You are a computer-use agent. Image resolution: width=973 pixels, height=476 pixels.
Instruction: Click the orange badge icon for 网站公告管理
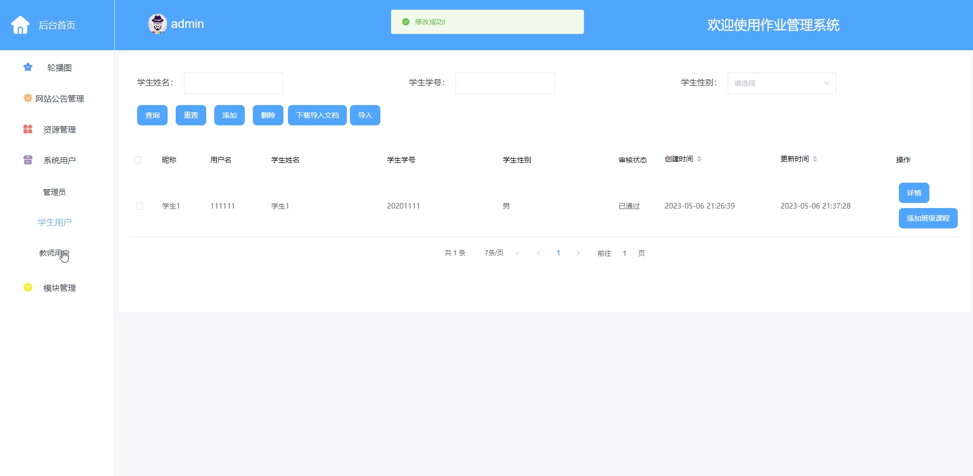coord(28,98)
